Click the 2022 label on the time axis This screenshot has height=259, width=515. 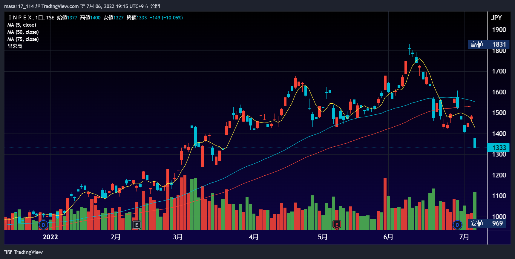click(50, 237)
